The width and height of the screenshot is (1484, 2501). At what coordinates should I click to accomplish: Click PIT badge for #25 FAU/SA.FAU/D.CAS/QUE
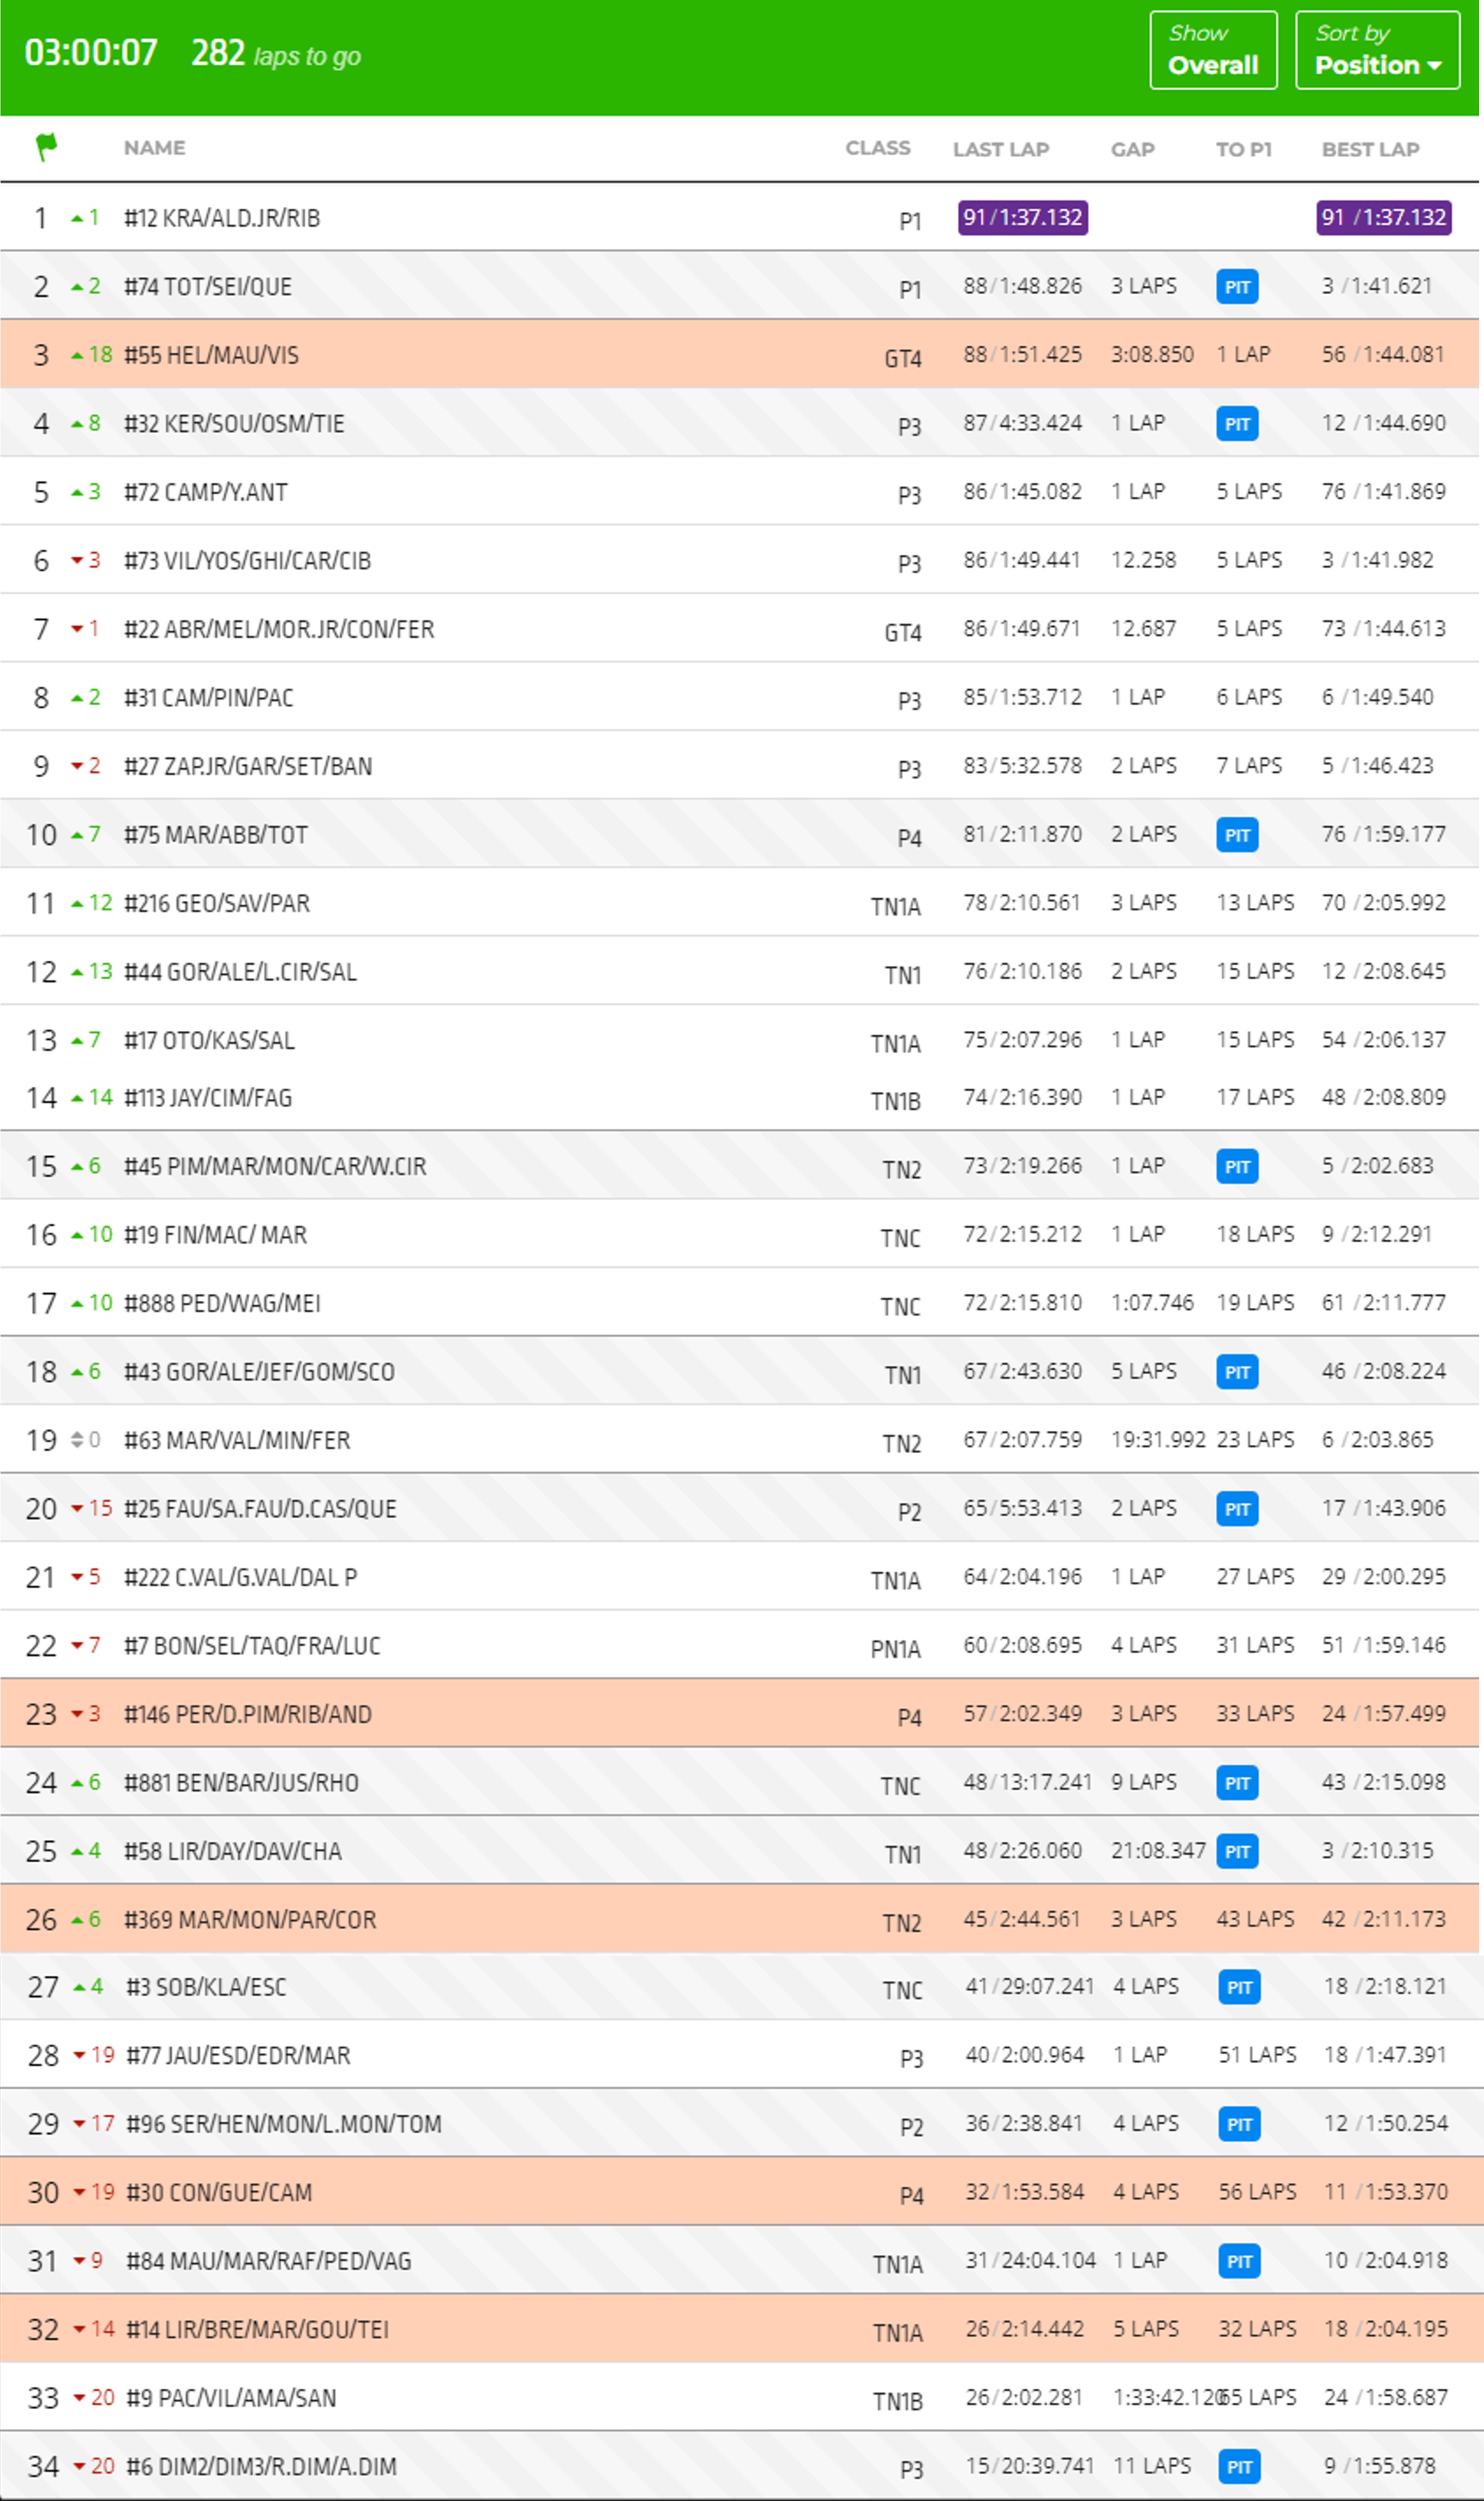tap(1237, 1509)
